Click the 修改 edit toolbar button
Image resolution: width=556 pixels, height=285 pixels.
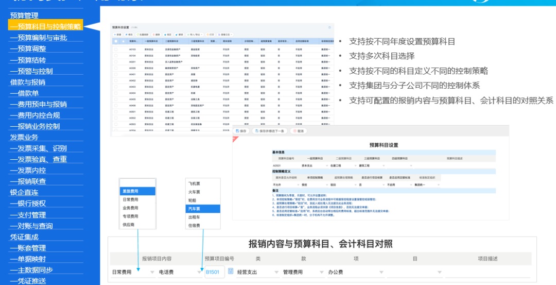pyautogui.click(x=129, y=35)
